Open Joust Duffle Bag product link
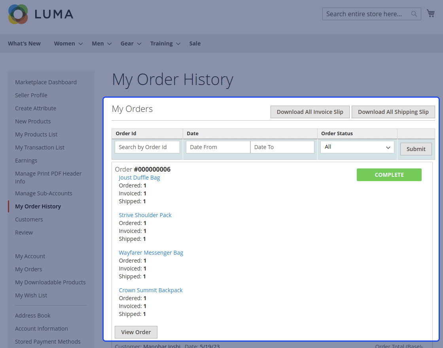 (139, 178)
